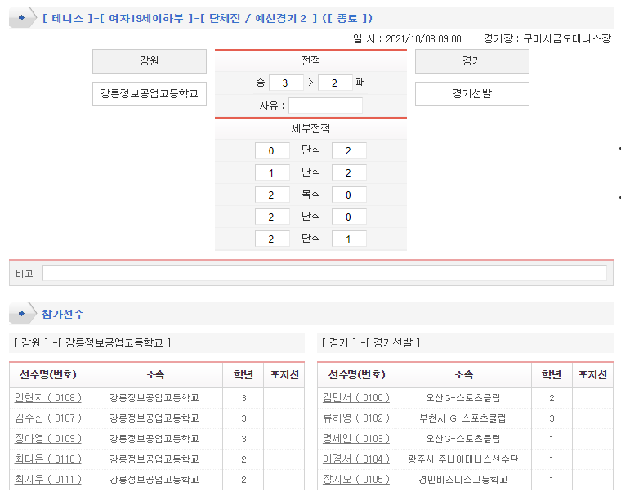The height and width of the screenshot is (501, 621).
Task: Click second 단식 row left score 1
Action: 272,172
